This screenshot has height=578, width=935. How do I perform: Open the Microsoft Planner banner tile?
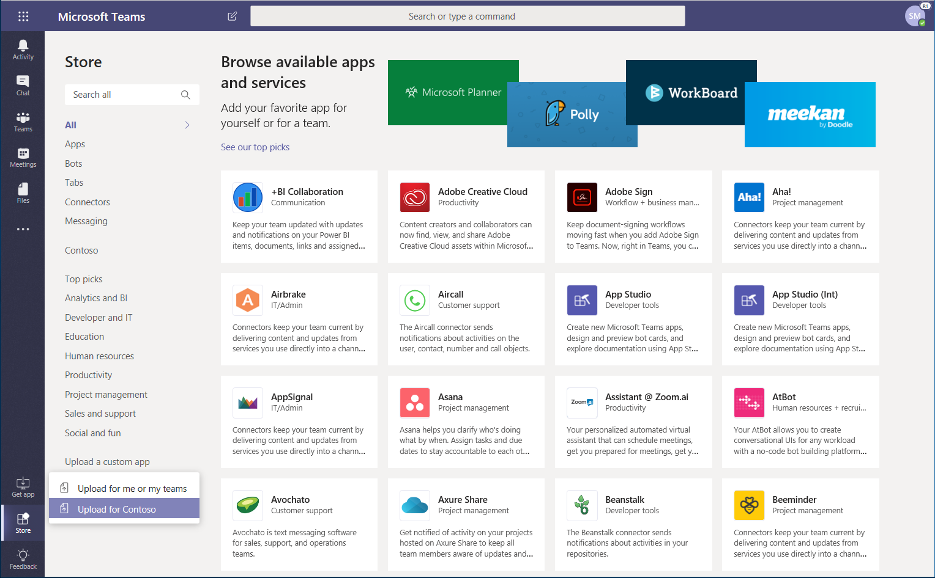[453, 92]
